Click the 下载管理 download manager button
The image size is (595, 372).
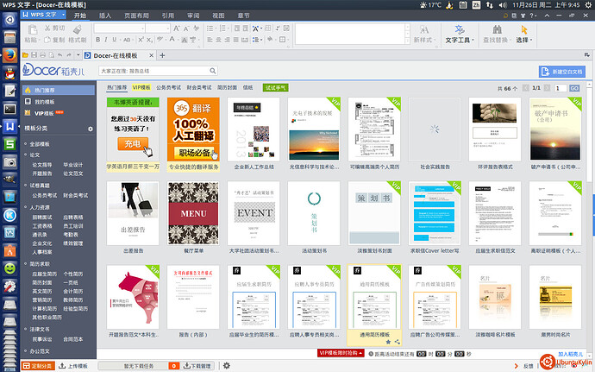pos(200,366)
